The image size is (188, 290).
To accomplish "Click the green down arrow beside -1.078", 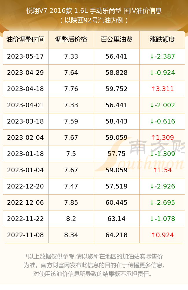I will tap(152, 219).
